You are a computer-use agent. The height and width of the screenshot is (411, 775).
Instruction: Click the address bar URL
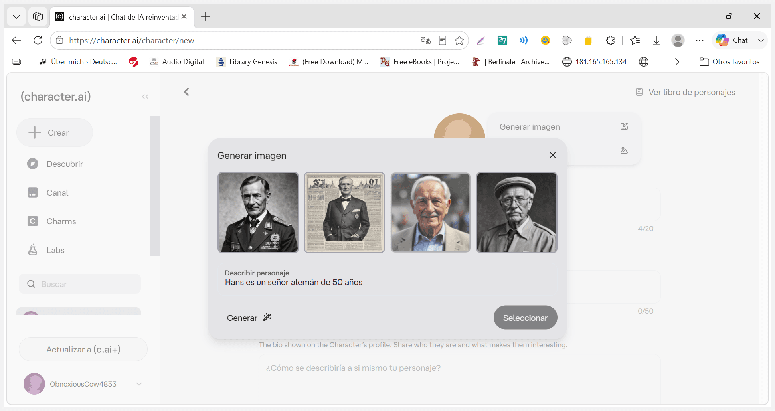tap(132, 40)
